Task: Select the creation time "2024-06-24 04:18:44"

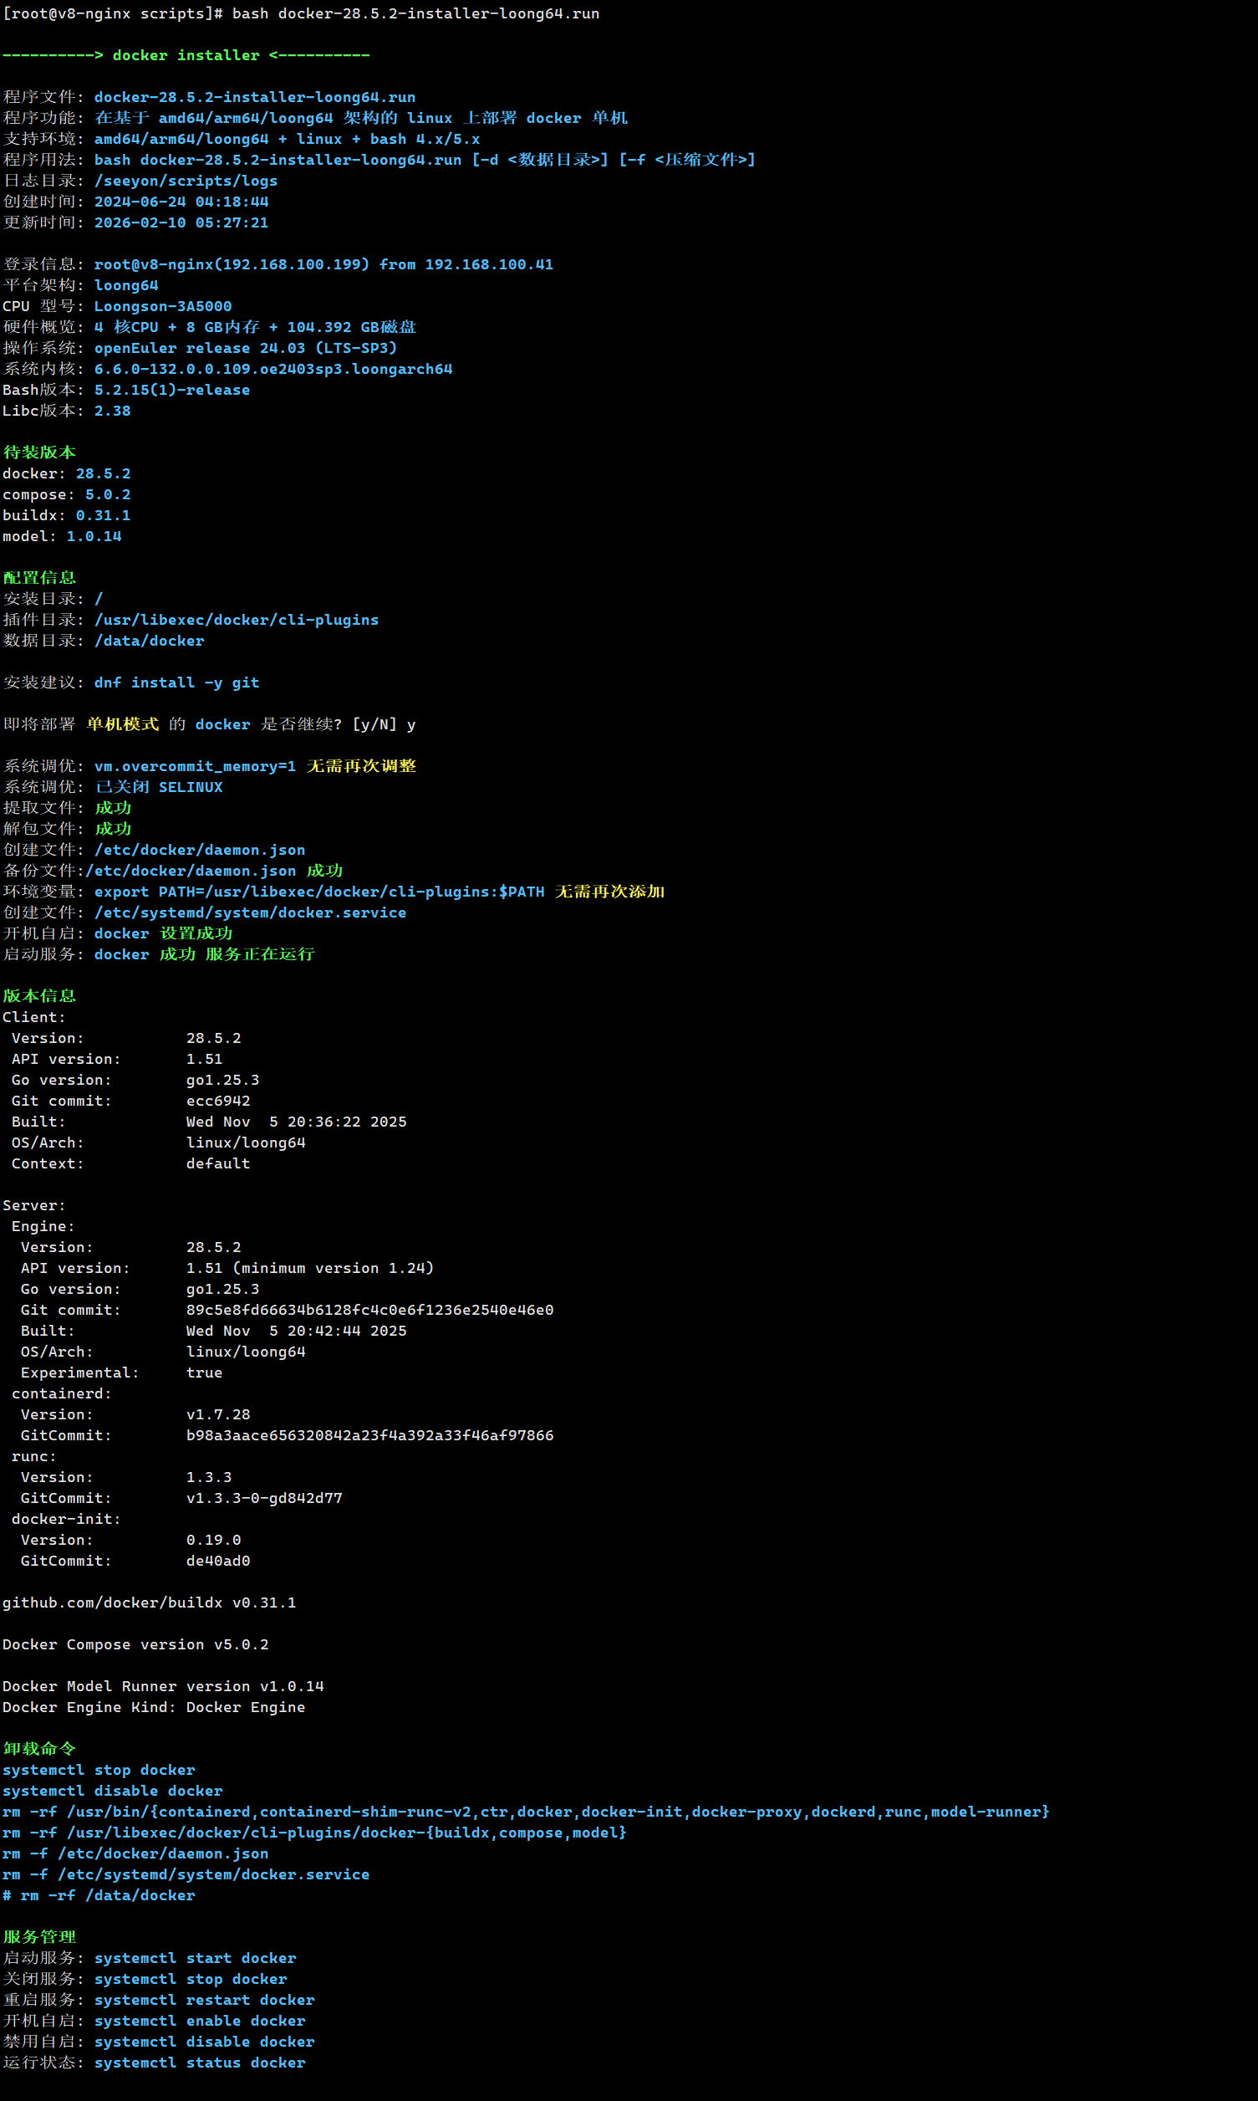Action: pyautogui.click(x=181, y=202)
